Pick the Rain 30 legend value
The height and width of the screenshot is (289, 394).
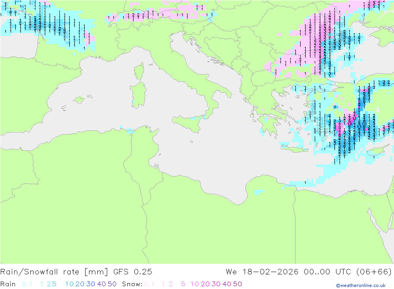(x=91, y=284)
